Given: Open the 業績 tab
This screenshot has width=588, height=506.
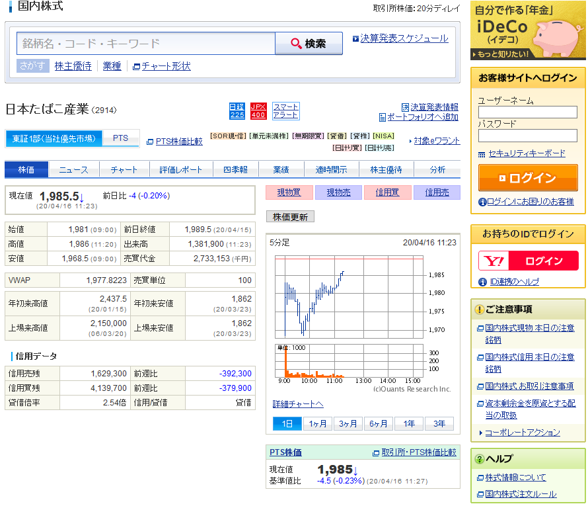Looking at the screenshot, I should tap(281, 170).
